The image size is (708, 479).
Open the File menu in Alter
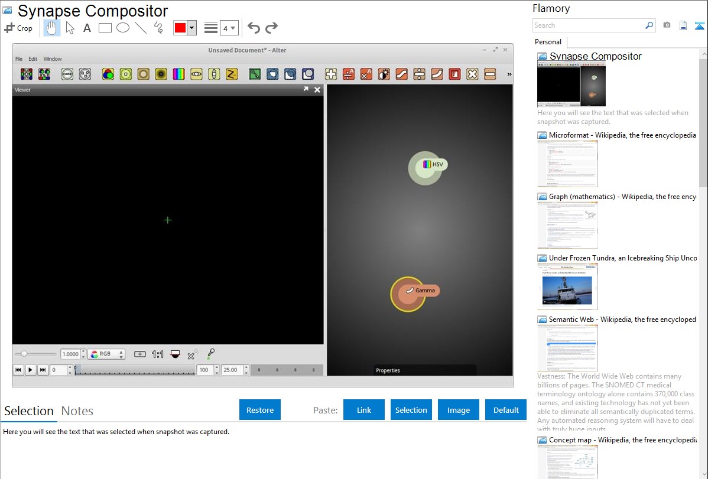pos(19,58)
